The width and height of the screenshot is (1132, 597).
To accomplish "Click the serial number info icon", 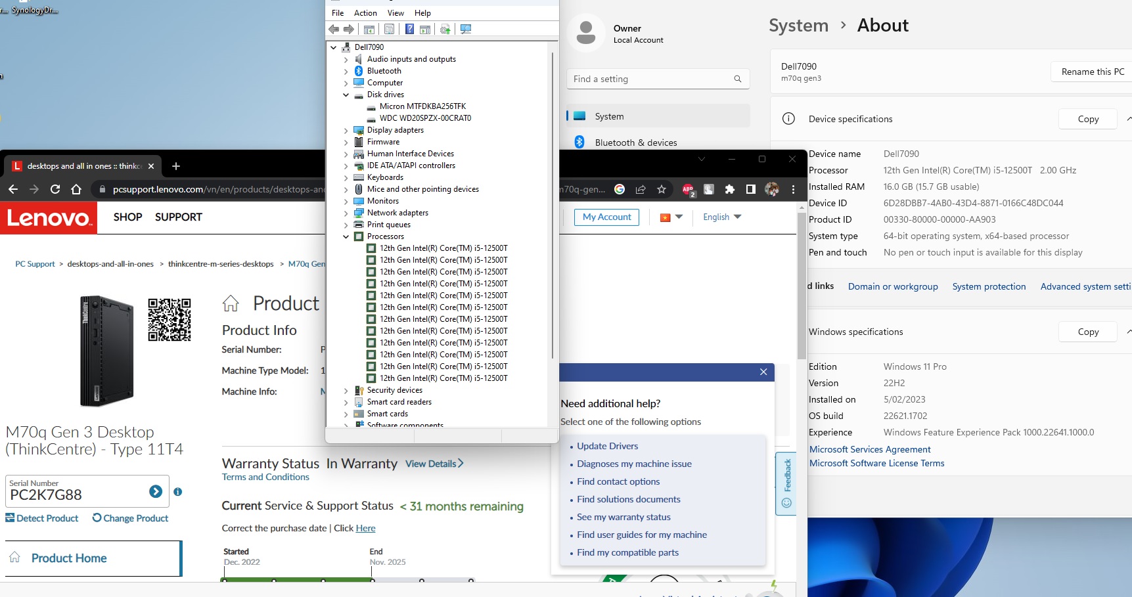I will click(x=177, y=492).
